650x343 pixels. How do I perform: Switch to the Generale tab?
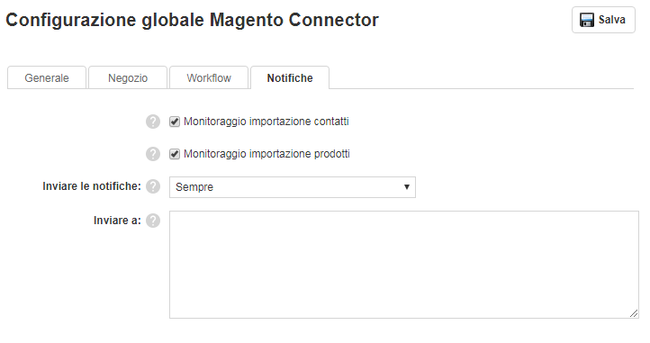point(47,78)
